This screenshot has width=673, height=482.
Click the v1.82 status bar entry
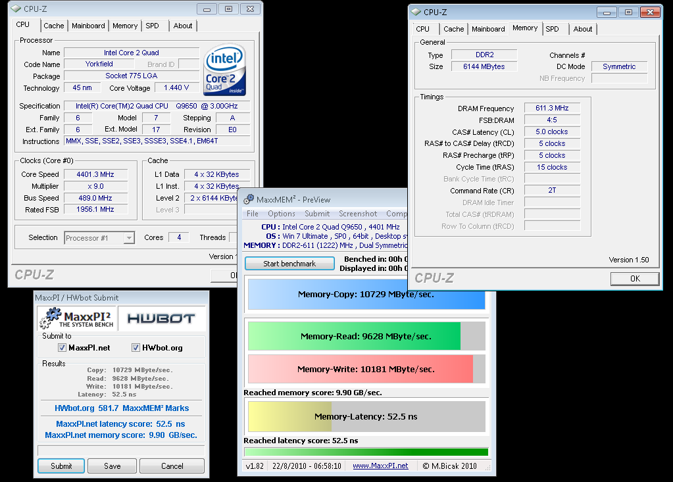tap(255, 466)
